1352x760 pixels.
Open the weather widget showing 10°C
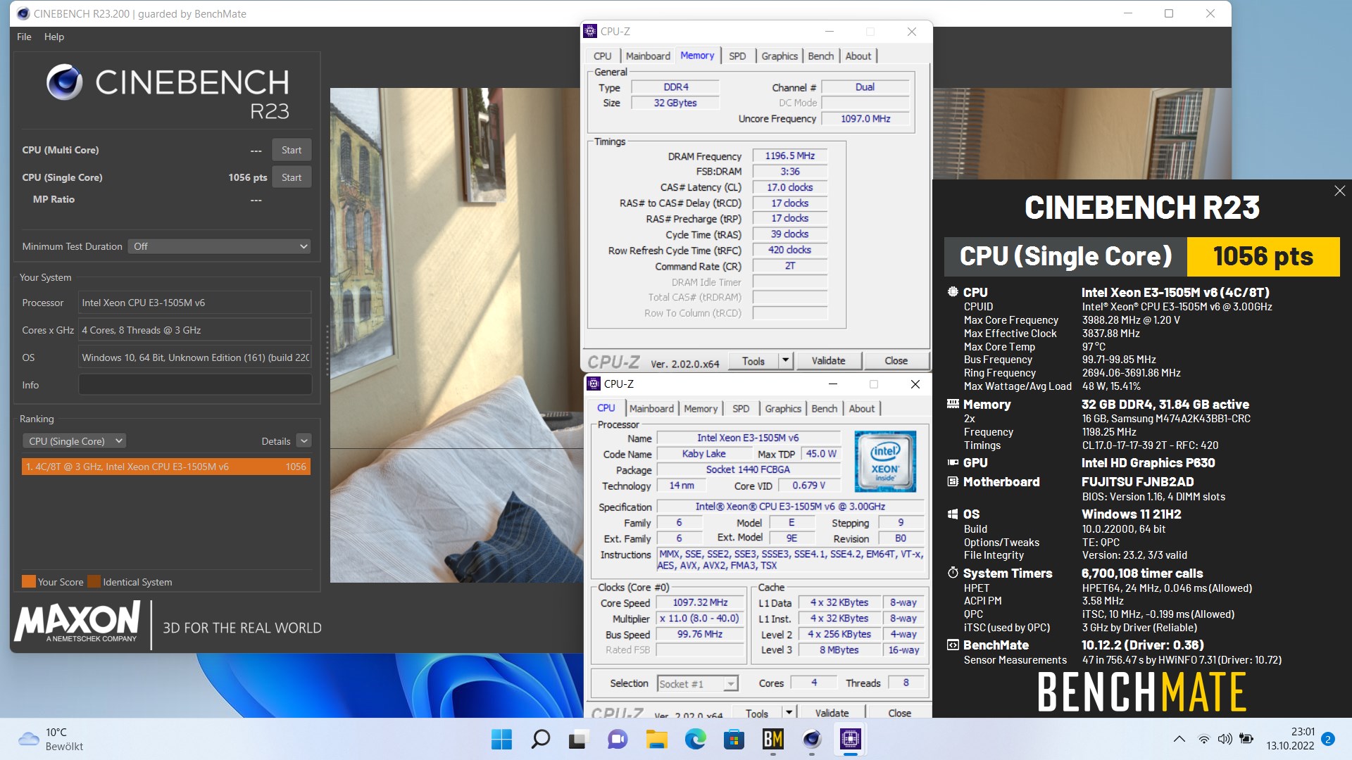click(x=51, y=739)
